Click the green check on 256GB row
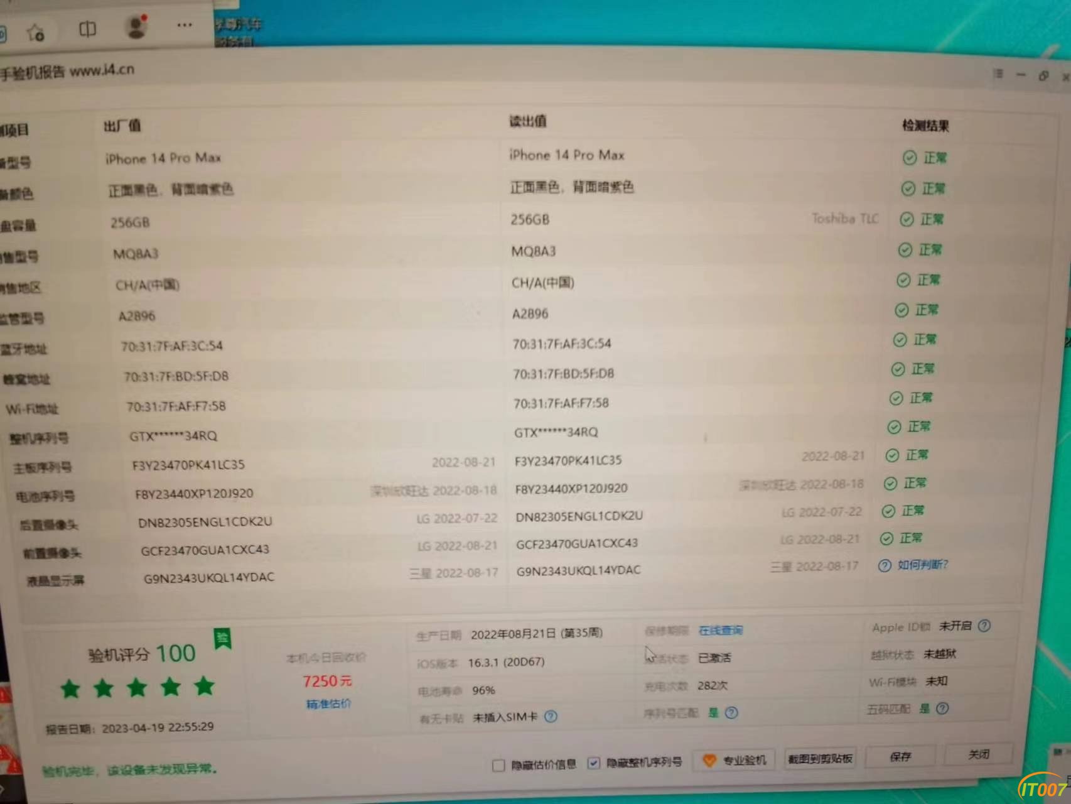 (x=907, y=219)
